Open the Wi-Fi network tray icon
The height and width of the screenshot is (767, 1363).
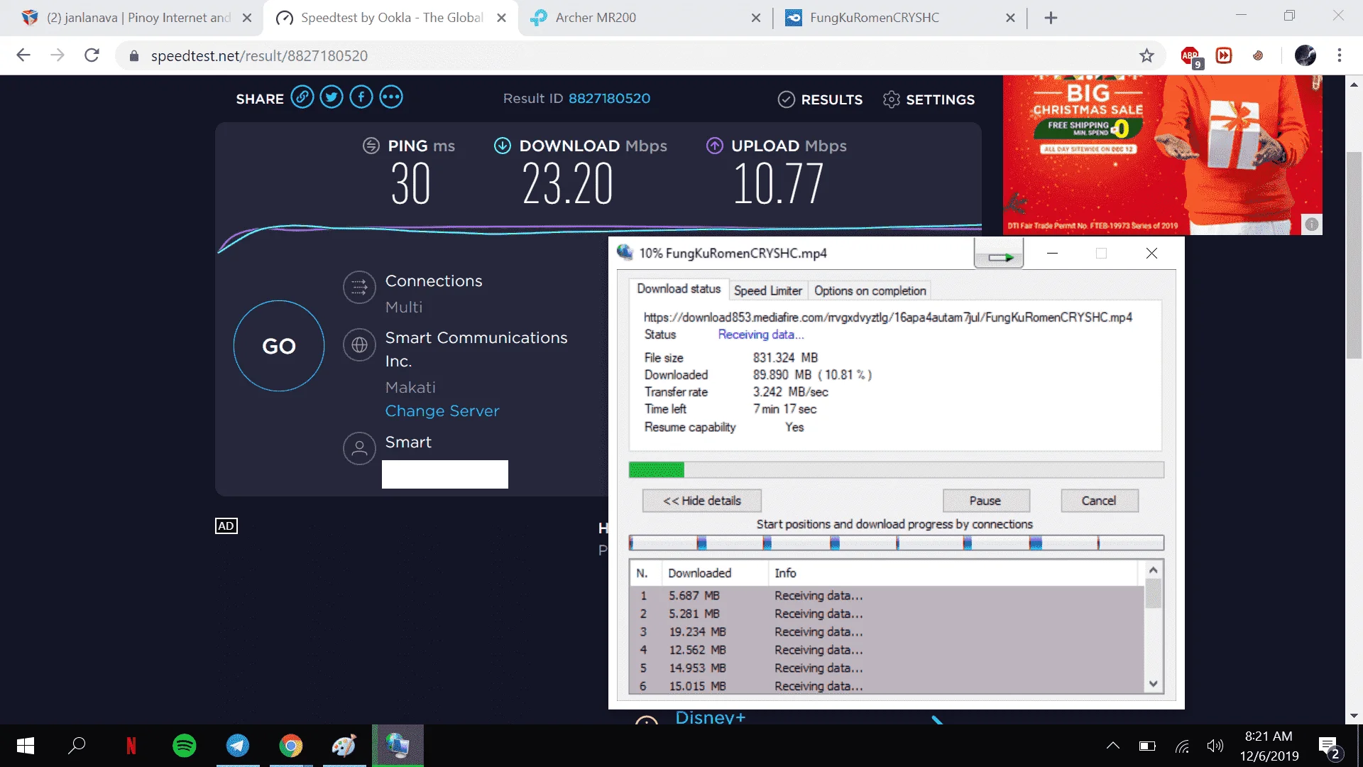(x=1182, y=746)
